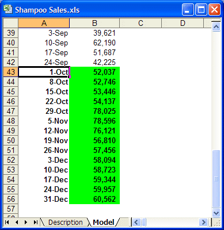Click green cell 78,025
This screenshot has height=230, width=224.
[94, 111]
